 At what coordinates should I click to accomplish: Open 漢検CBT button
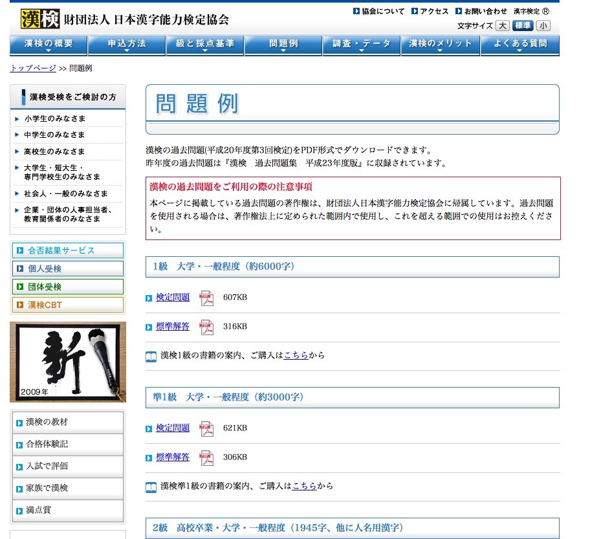(68, 305)
